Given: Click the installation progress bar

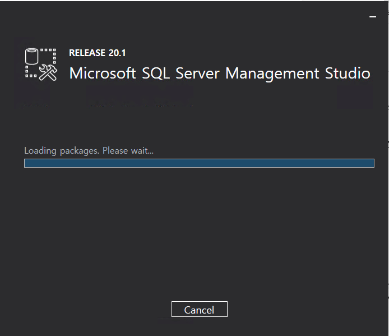Looking at the screenshot, I should point(199,163).
